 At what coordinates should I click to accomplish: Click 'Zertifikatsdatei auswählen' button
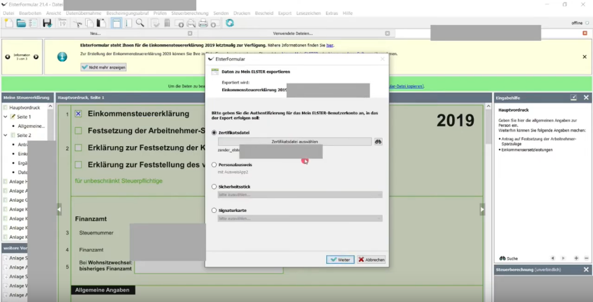pos(295,142)
